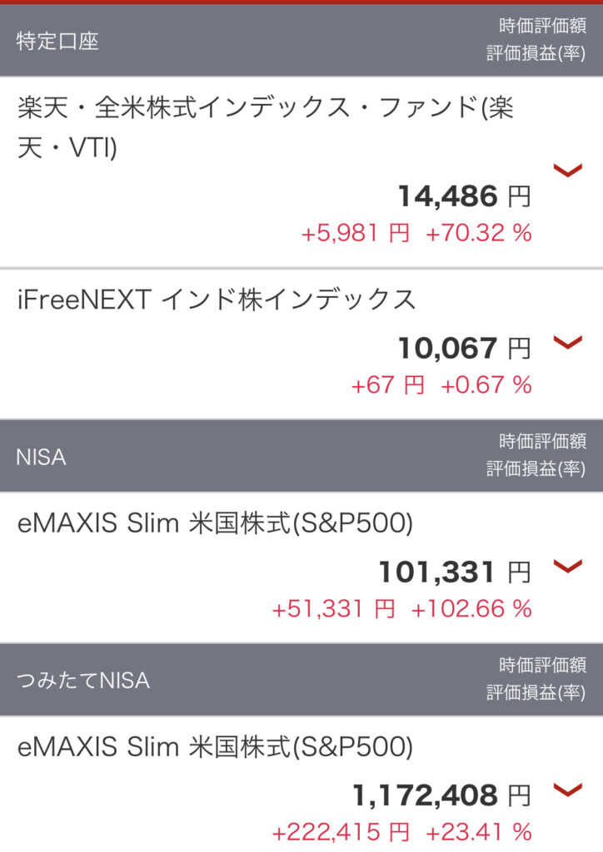Tap the +222,415 円 profit figure
This screenshot has height=852, width=603.
341,832
